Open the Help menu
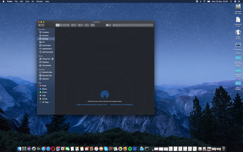Viewport: 243px width, 152px height. 47,2
